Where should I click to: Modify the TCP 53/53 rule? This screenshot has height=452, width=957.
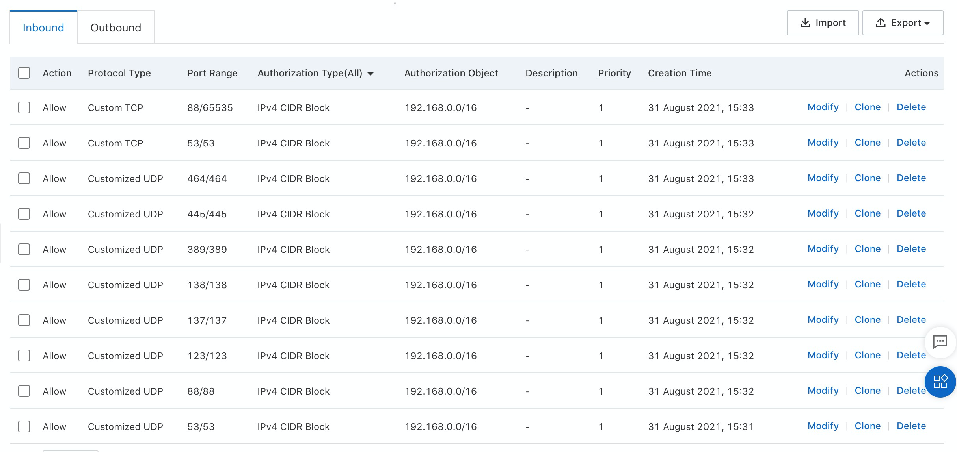[823, 143]
